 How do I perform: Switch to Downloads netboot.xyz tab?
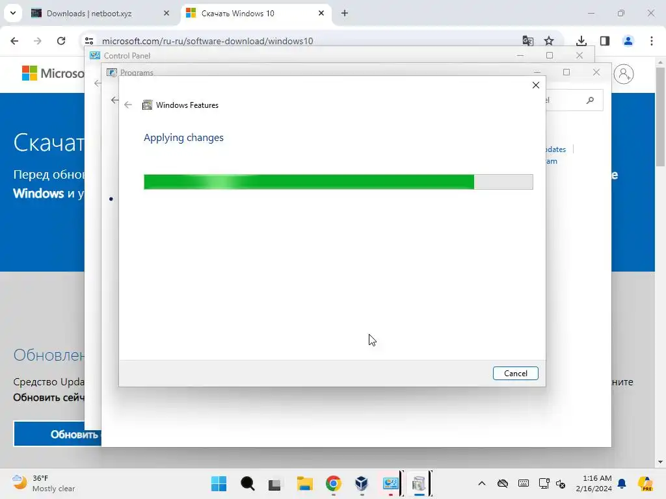[x=89, y=14]
